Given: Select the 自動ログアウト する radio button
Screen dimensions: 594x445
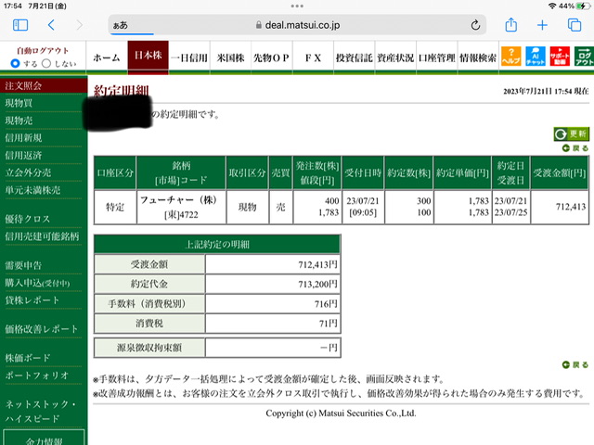Looking at the screenshot, I should pos(15,63).
